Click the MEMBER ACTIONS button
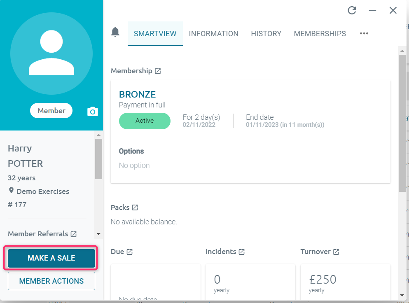409x303 pixels. coord(51,281)
